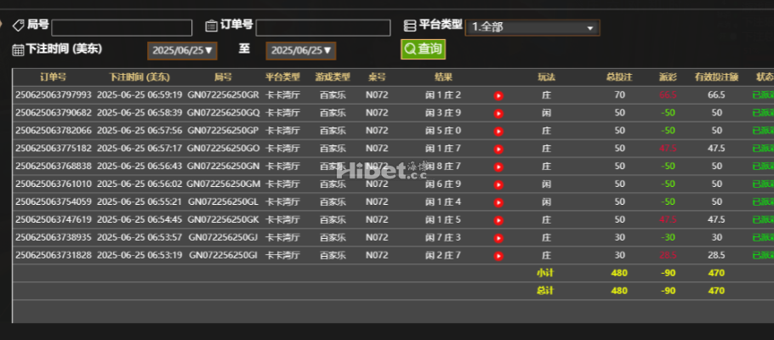Focus the 订单号 input field
Viewport: 774px width, 340px height.
tap(323, 28)
